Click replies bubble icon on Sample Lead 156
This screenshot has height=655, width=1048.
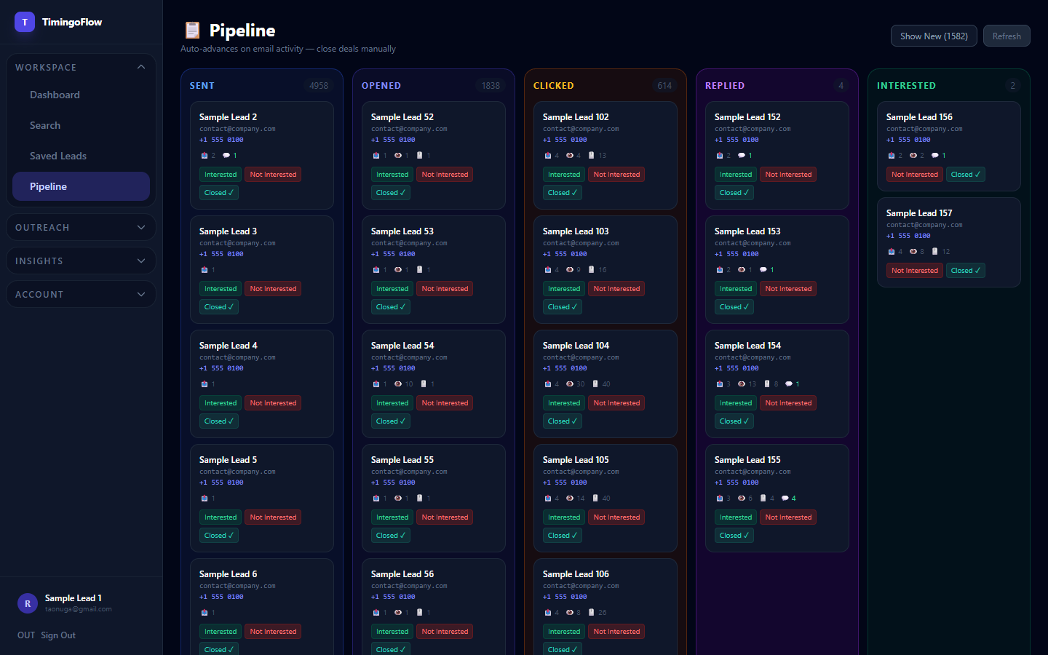pos(934,156)
